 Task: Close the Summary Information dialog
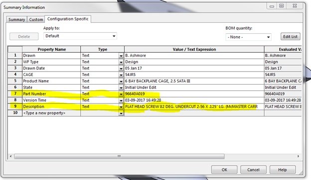coord(295,6)
